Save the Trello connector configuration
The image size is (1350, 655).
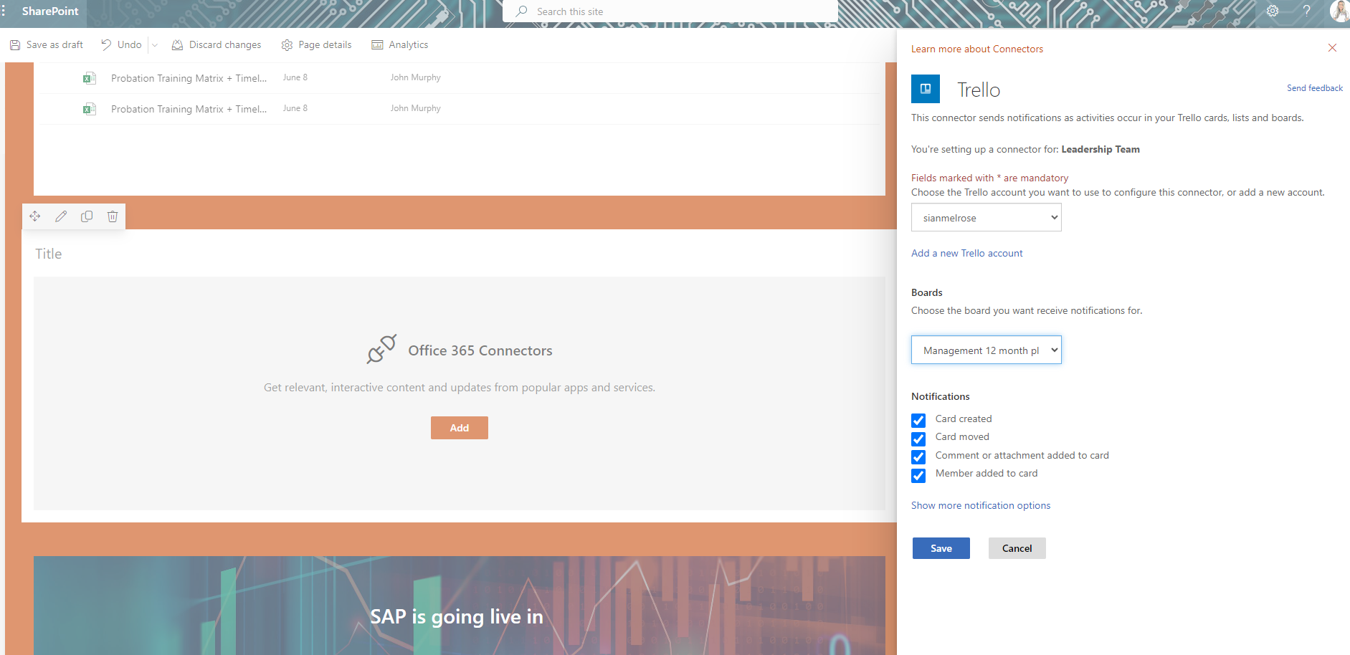941,548
